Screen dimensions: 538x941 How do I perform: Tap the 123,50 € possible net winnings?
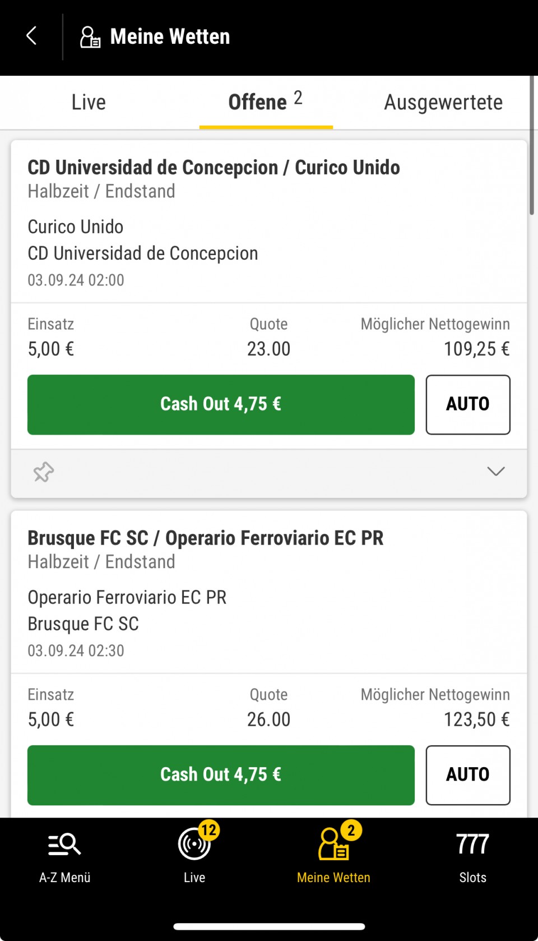tap(476, 719)
